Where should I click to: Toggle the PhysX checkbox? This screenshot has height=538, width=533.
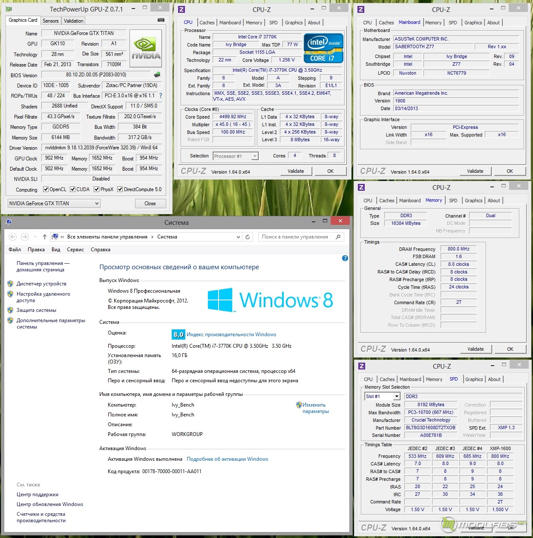(97, 189)
